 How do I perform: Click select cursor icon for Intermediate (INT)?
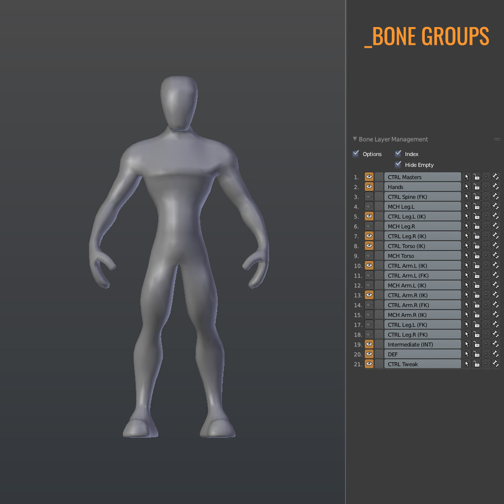(x=467, y=344)
